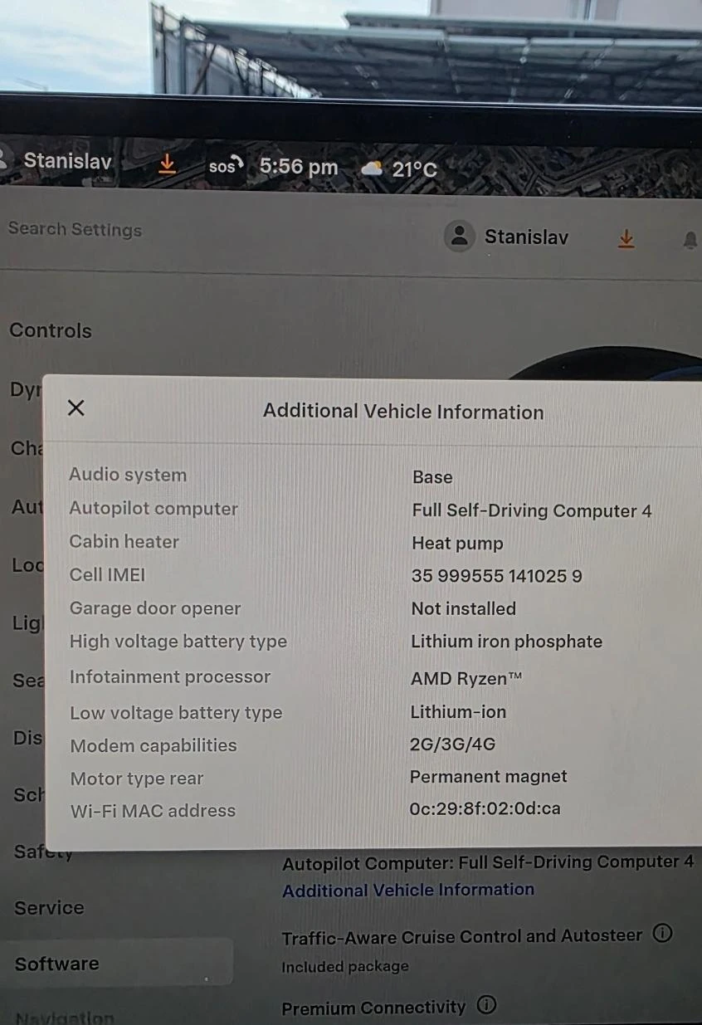Tap the Motor type rear label

(137, 779)
